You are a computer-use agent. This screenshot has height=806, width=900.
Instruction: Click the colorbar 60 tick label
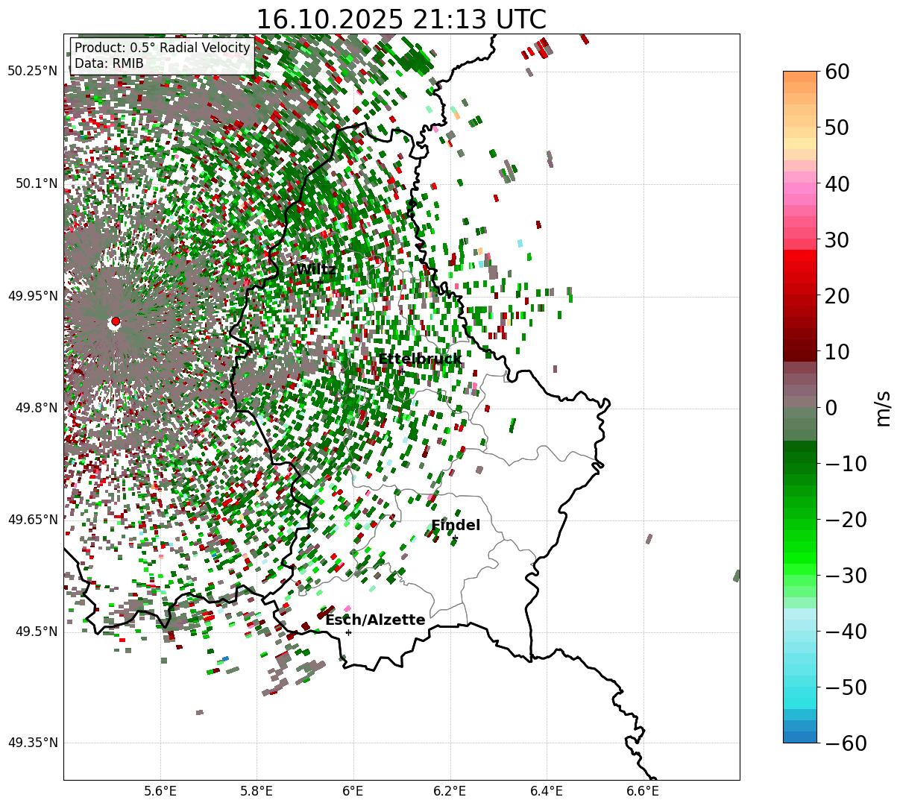(x=837, y=72)
